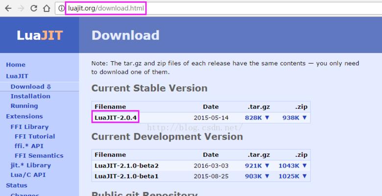This screenshot has width=382, height=196.
Task: Click the date 2016-03-03
Action: 211,166
